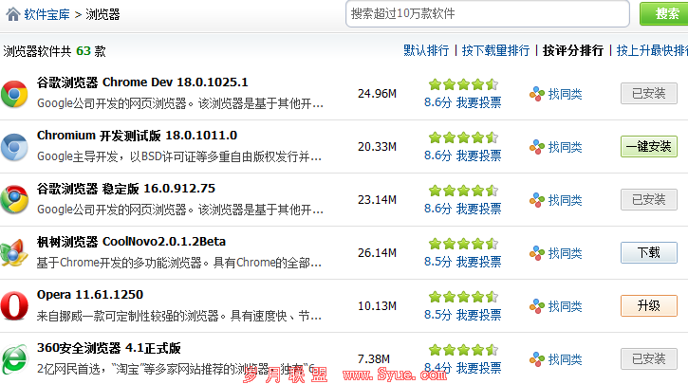The image size is (688, 384).
Task: Click the Opera description 来自挪威一款可定制性较强
Action: [179, 316]
